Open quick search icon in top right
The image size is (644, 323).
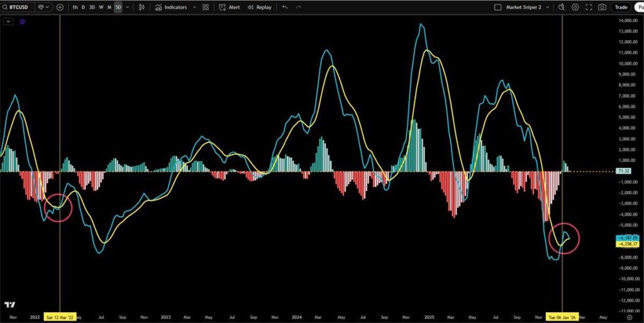562,7
